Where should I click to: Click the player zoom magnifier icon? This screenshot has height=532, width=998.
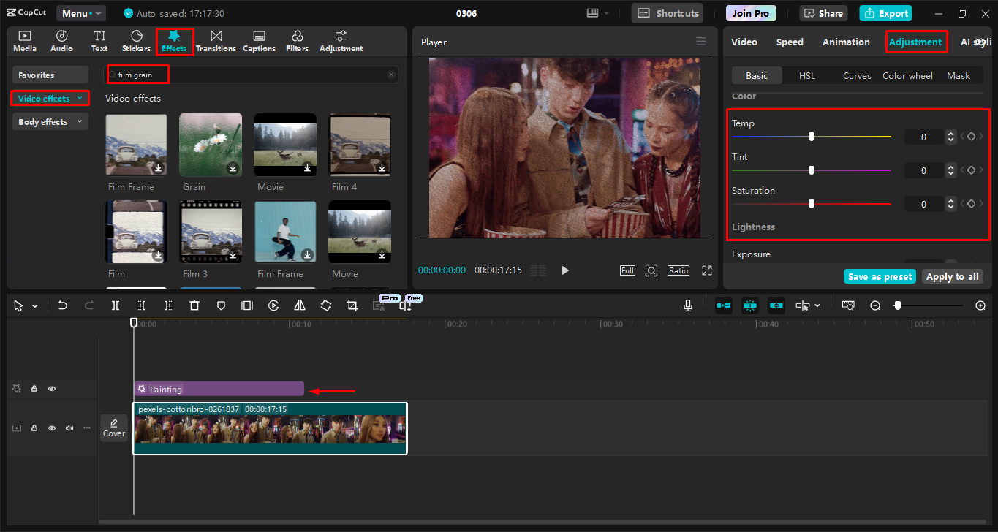[x=651, y=270]
